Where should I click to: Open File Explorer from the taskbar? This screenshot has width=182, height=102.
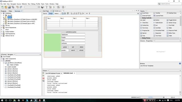click(x=15, y=100)
